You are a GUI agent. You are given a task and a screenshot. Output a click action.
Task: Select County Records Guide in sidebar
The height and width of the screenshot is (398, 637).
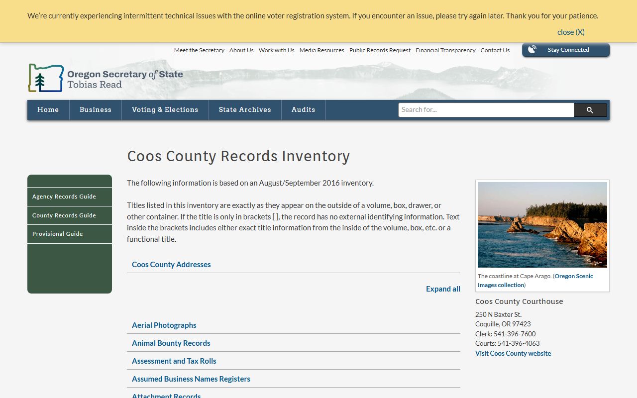[70, 215]
